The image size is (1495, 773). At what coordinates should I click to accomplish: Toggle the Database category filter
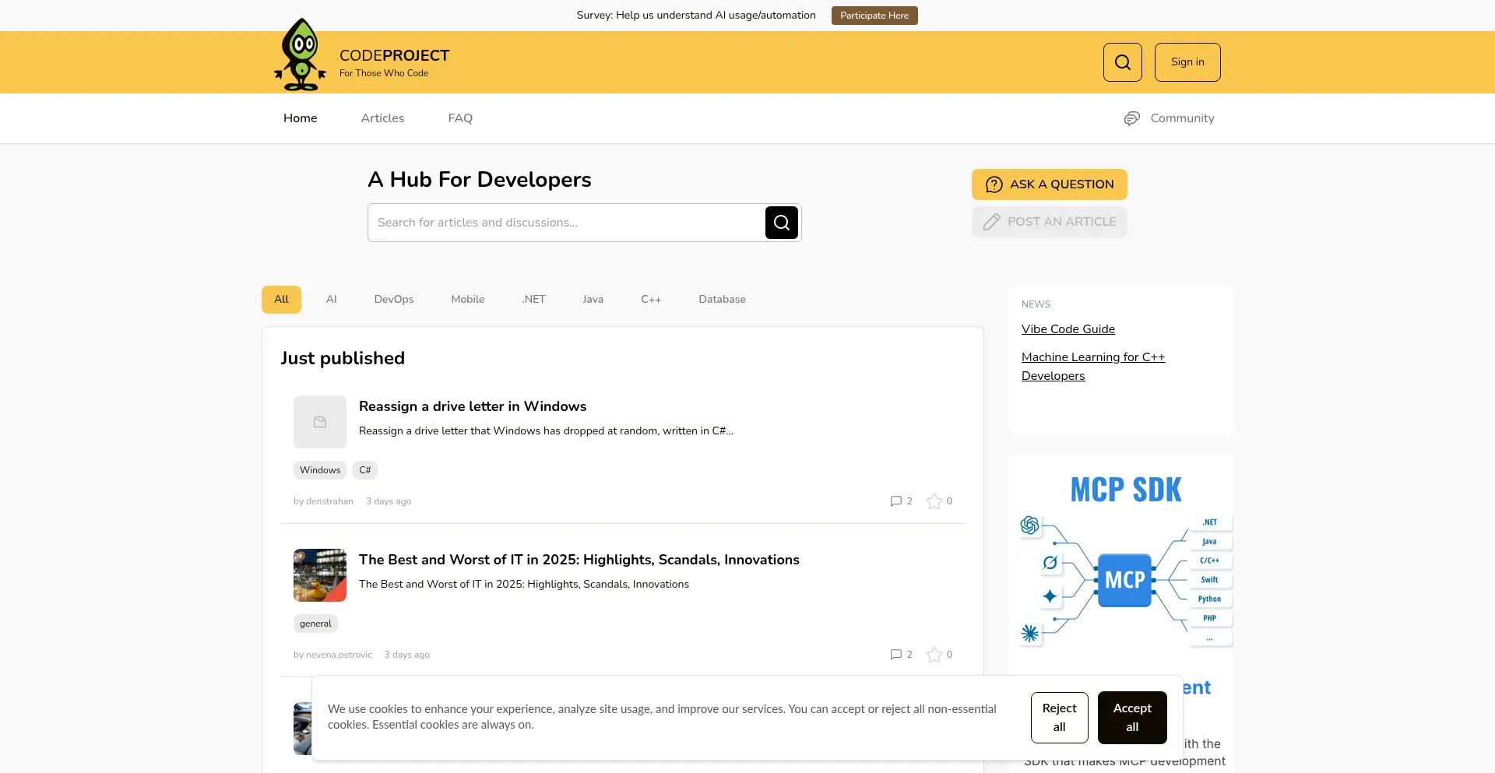tap(722, 299)
